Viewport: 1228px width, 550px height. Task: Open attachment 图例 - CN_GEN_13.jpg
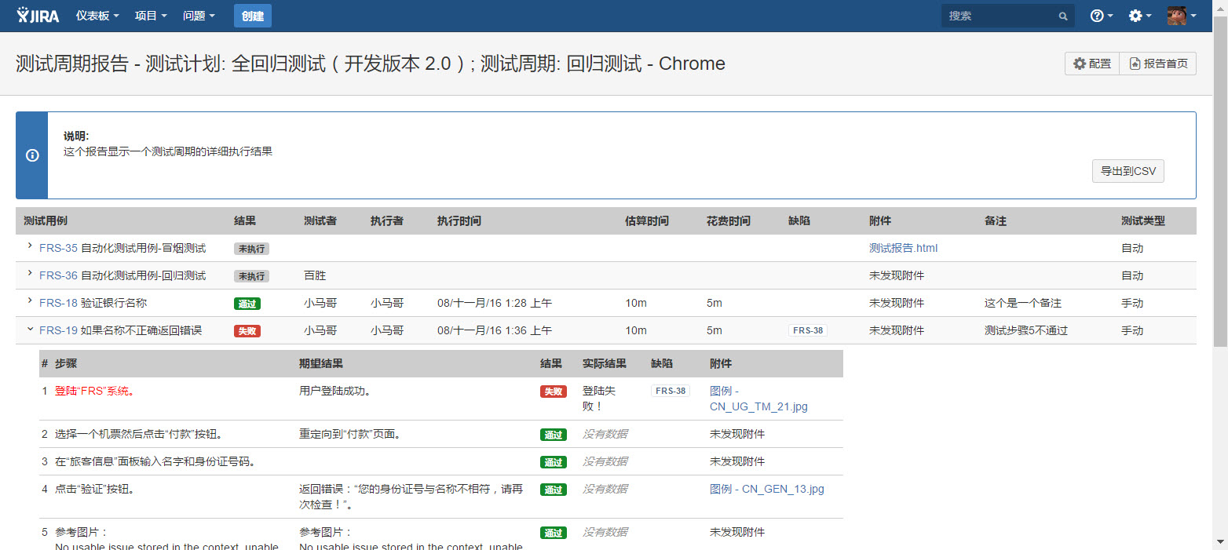click(x=767, y=489)
